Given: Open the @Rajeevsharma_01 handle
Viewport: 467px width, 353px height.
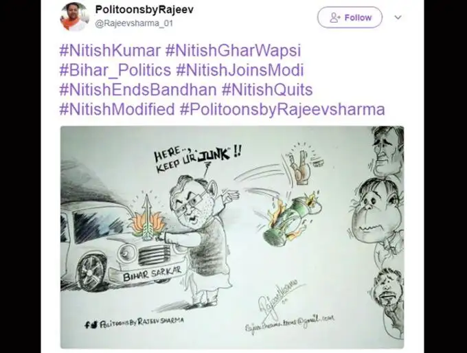Looking at the screenshot, I should click(134, 23).
